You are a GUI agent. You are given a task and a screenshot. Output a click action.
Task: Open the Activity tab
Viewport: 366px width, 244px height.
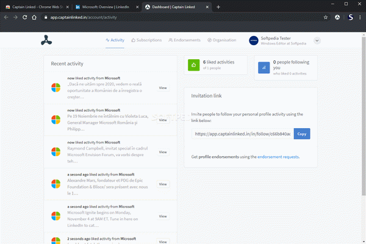pos(115,40)
